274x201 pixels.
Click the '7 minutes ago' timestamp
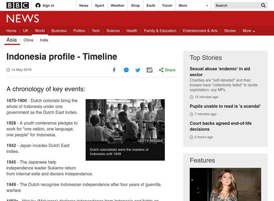click(205, 114)
